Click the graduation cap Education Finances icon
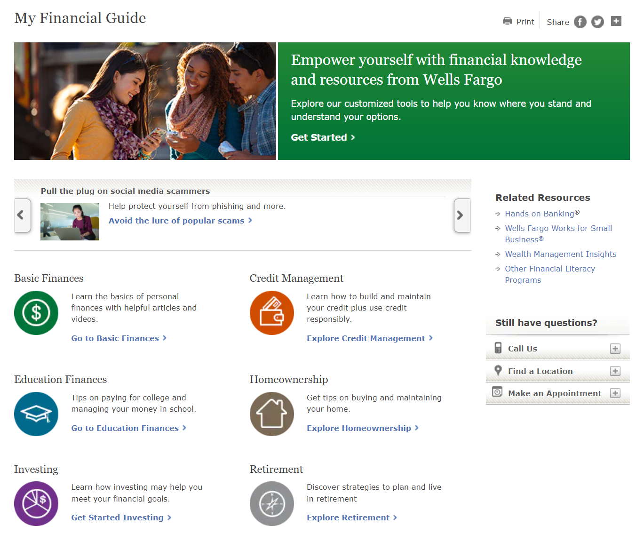This screenshot has width=644, height=534. pyautogui.click(x=36, y=414)
